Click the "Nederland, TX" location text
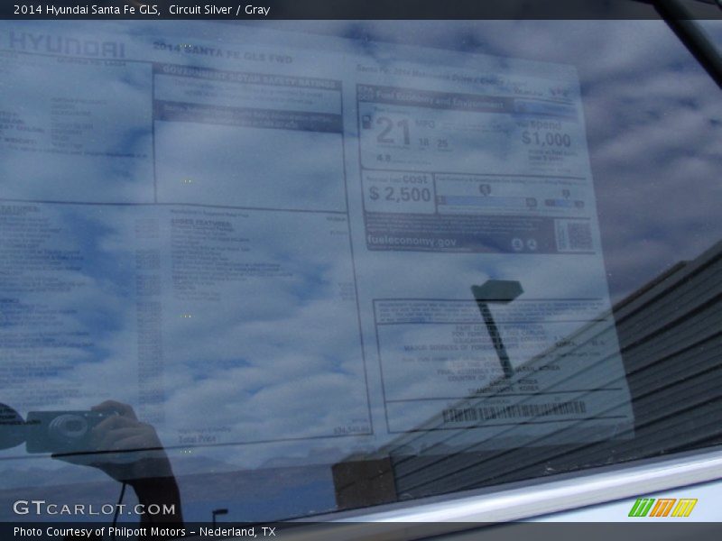Viewport: 722px width, 541px height. pos(237,532)
